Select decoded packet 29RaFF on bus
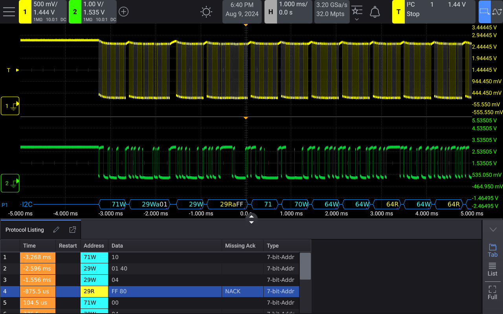This screenshot has width=503, height=314. 228,204
